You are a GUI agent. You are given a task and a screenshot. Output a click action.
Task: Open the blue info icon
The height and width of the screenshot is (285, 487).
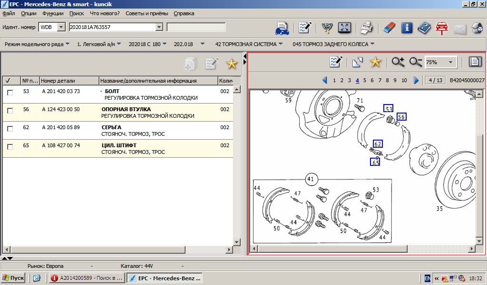click(407, 28)
